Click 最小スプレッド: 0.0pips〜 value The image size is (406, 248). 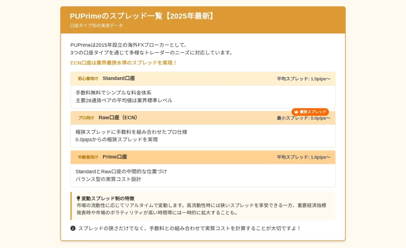(x=303, y=118)
